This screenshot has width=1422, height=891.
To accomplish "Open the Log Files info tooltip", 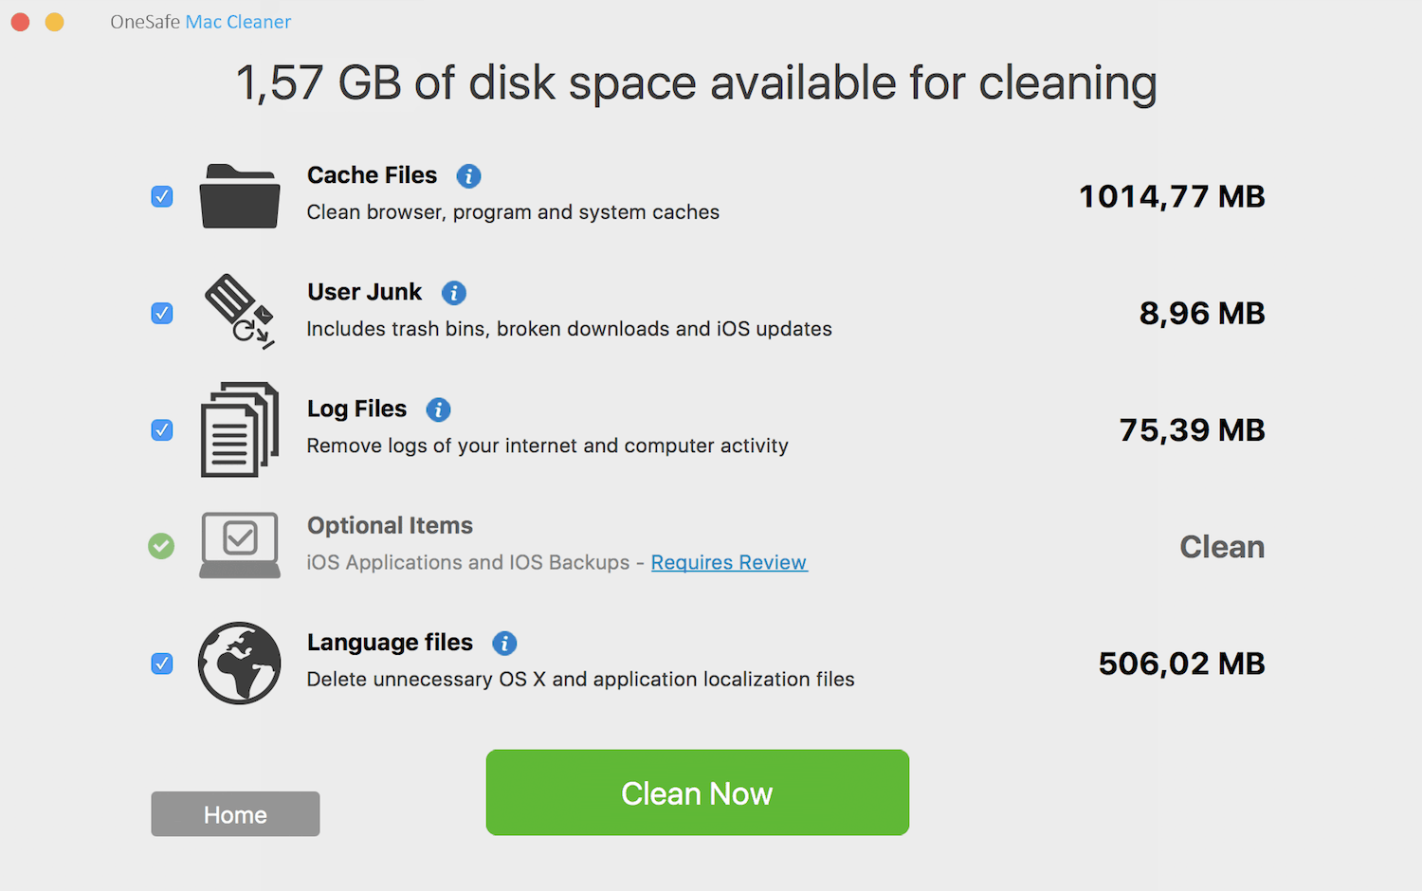I will 438,409.
